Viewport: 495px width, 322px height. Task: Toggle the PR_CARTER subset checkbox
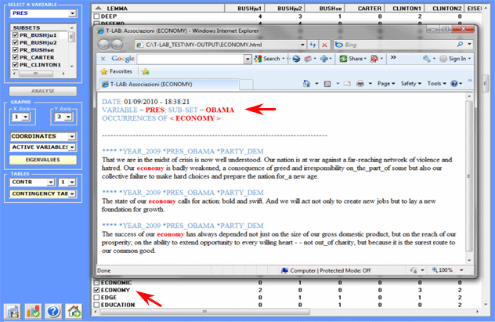click(15, 57)
